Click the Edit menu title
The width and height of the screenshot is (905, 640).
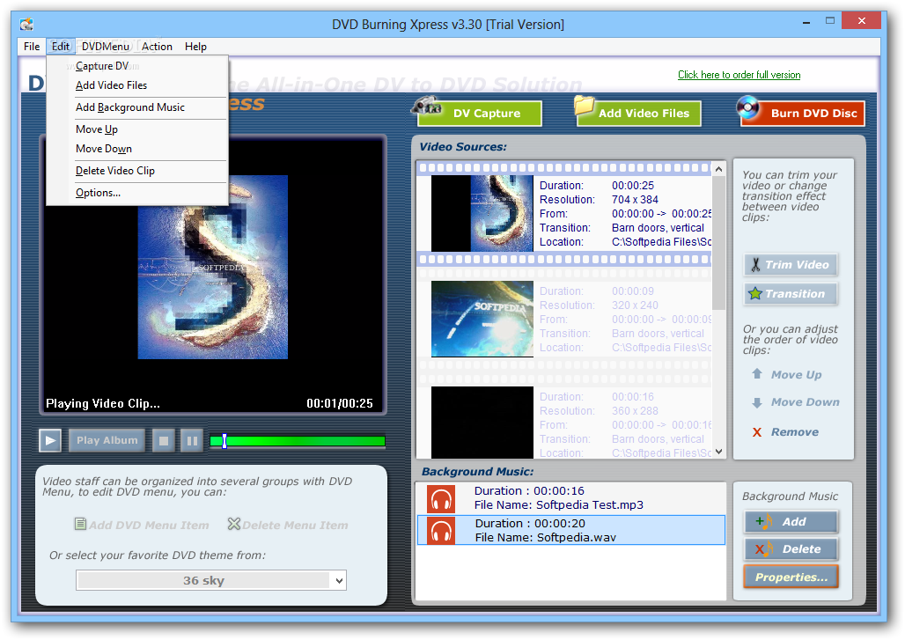(x=61, y=47)
